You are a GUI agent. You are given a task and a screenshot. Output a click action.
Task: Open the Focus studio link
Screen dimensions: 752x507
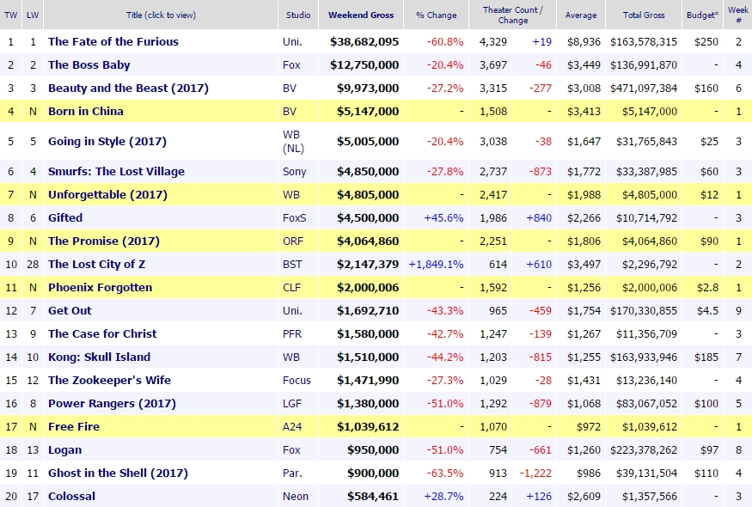297,381
